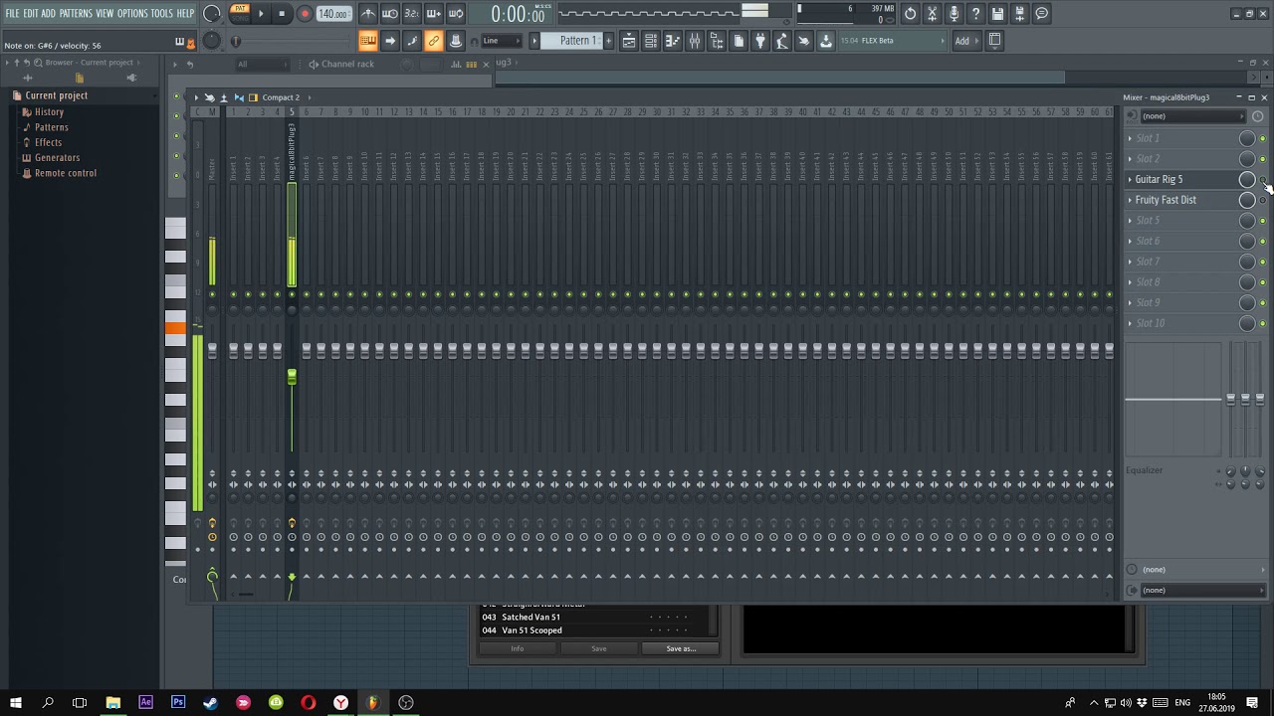Click the Stop transport button

pyautogui.click(x=282, y=14)
